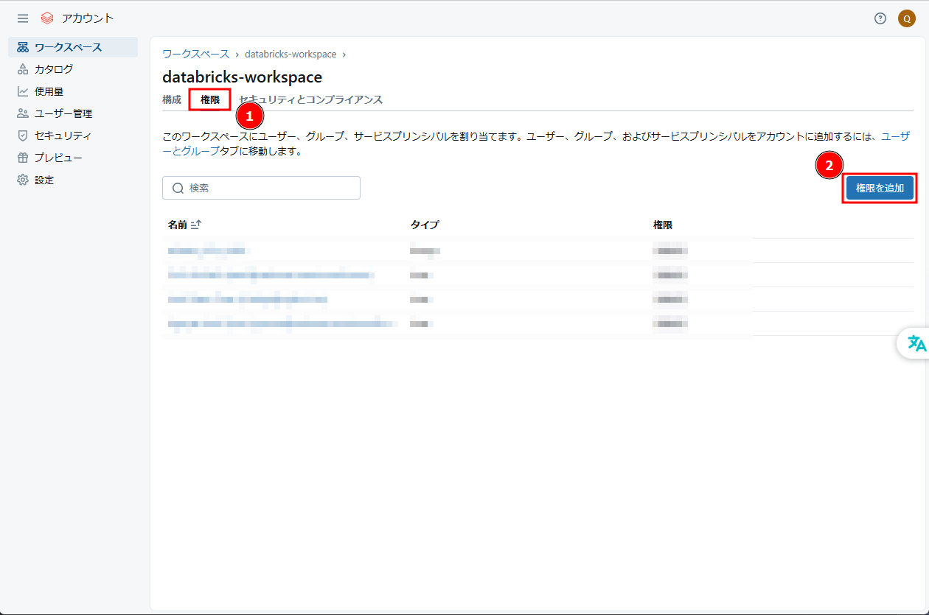Viewport: 929px width, 615px height.
Task: Click the 権限を追加 button
Action: (880, 188)
